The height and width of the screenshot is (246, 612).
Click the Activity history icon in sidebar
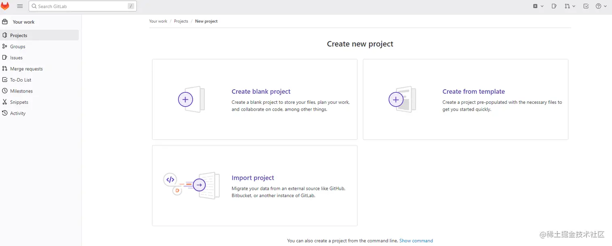click(5, 113)
